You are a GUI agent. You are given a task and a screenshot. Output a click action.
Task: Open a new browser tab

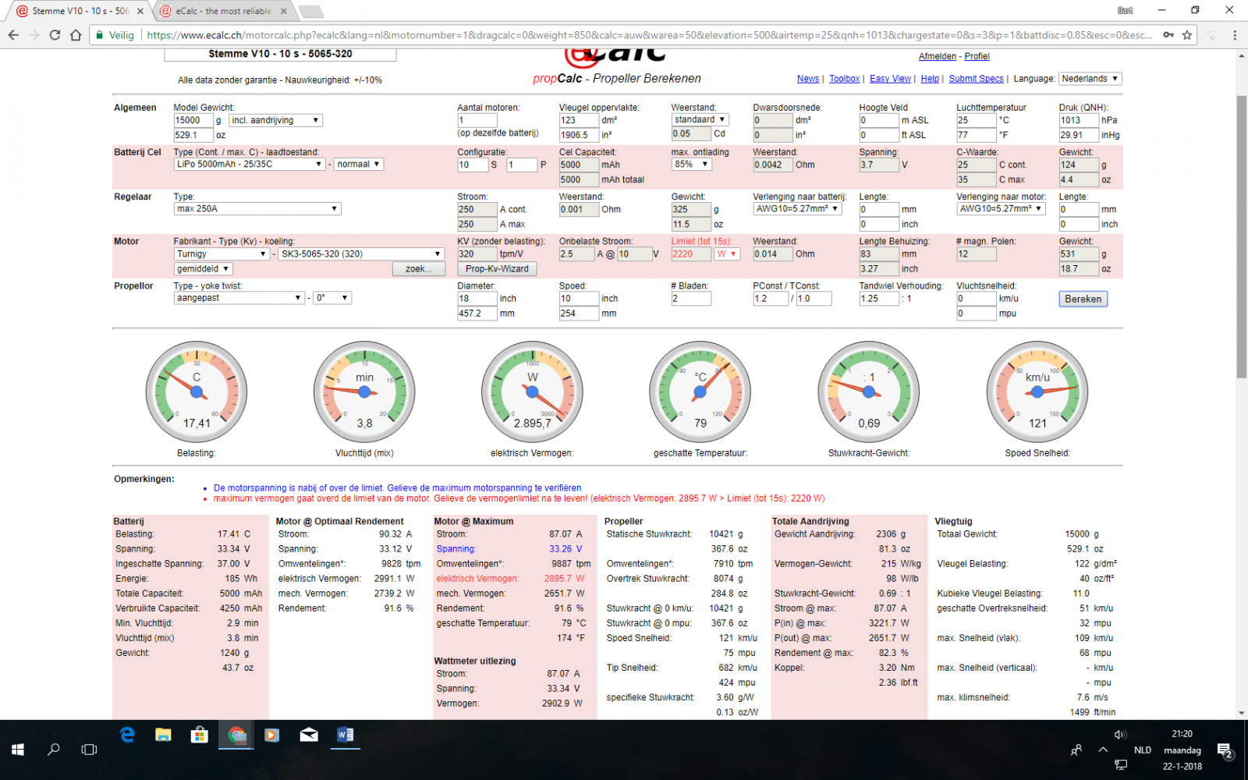(310, 11)
